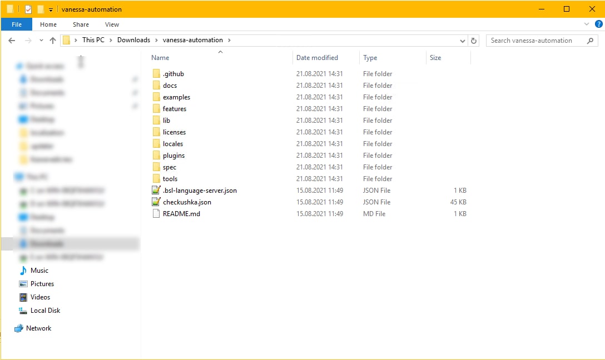Select the tools folder icon
This screenshot has height=360, width=605.
tap(156, 178)
